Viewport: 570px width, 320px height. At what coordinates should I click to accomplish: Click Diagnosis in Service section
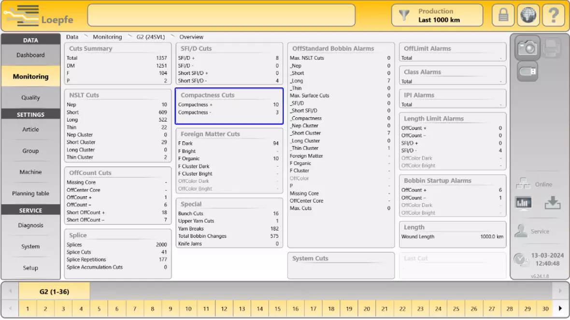pyautogui.click(x=30, y=225)
